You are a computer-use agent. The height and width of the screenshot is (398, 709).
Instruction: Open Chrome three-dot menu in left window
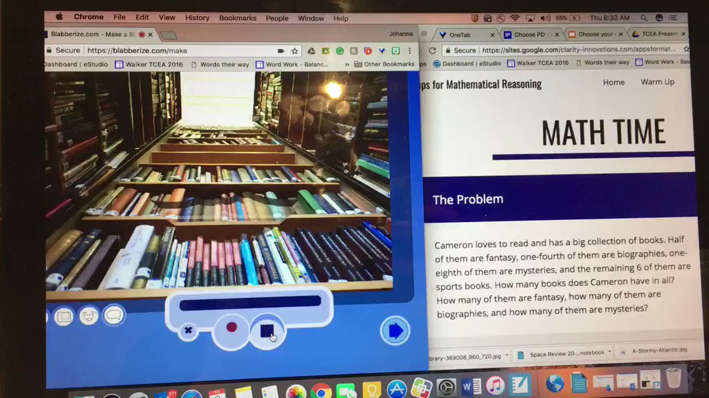[x=409, y=51]
